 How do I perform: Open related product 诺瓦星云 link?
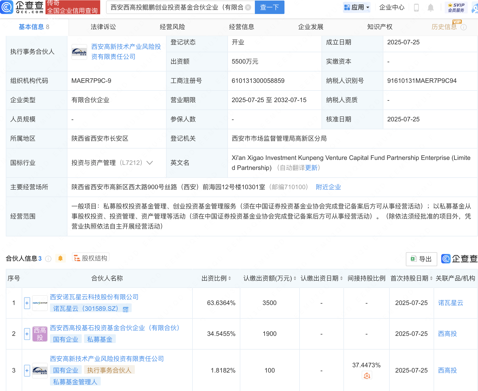[451, 303]
